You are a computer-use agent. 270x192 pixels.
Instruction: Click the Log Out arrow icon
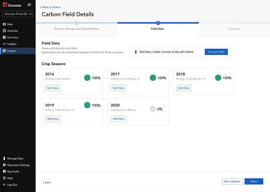(x=4, y=185)
